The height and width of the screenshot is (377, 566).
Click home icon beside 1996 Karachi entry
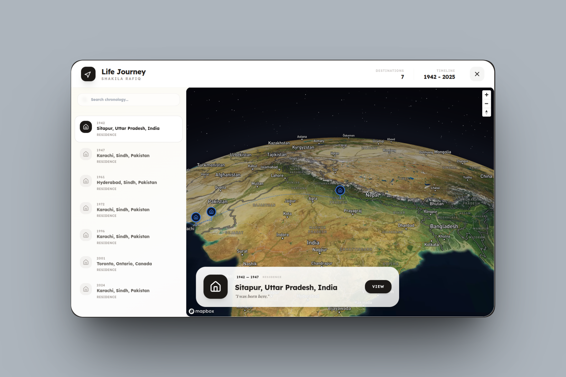click(x=86, y=235)
